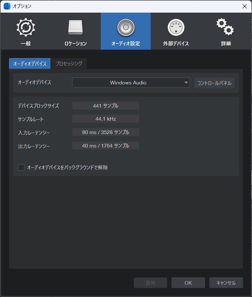Click the Studio One logo in title bar
Screen dimensions: 252x297
coord(7,6)
